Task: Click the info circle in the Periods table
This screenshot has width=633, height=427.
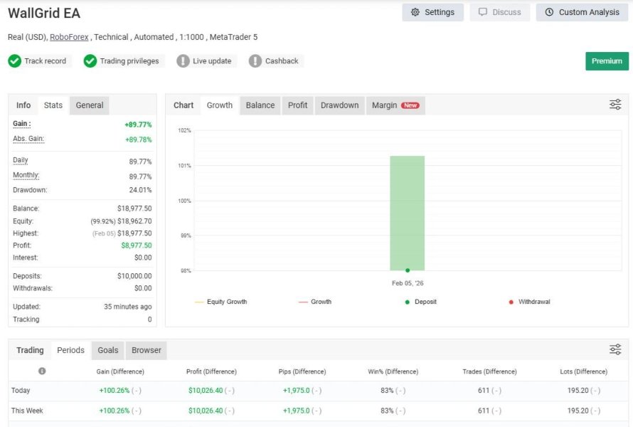Action: (42, 371)
